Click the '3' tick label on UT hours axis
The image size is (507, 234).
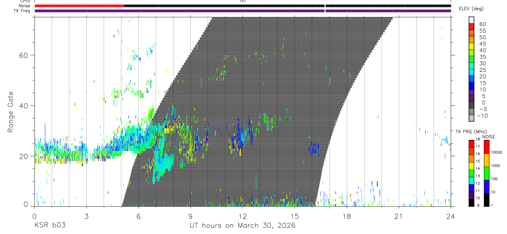click(86, 216)
